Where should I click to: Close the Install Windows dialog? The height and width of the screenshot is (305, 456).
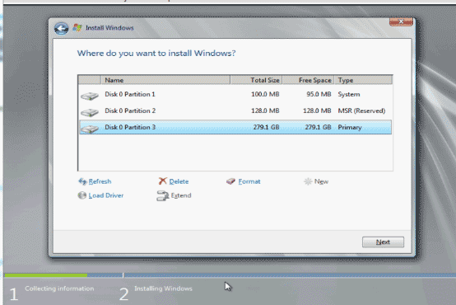pos(401,22)
